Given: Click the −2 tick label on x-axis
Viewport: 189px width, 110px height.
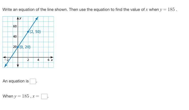Looking at the screenshot, I should (6, 60).
